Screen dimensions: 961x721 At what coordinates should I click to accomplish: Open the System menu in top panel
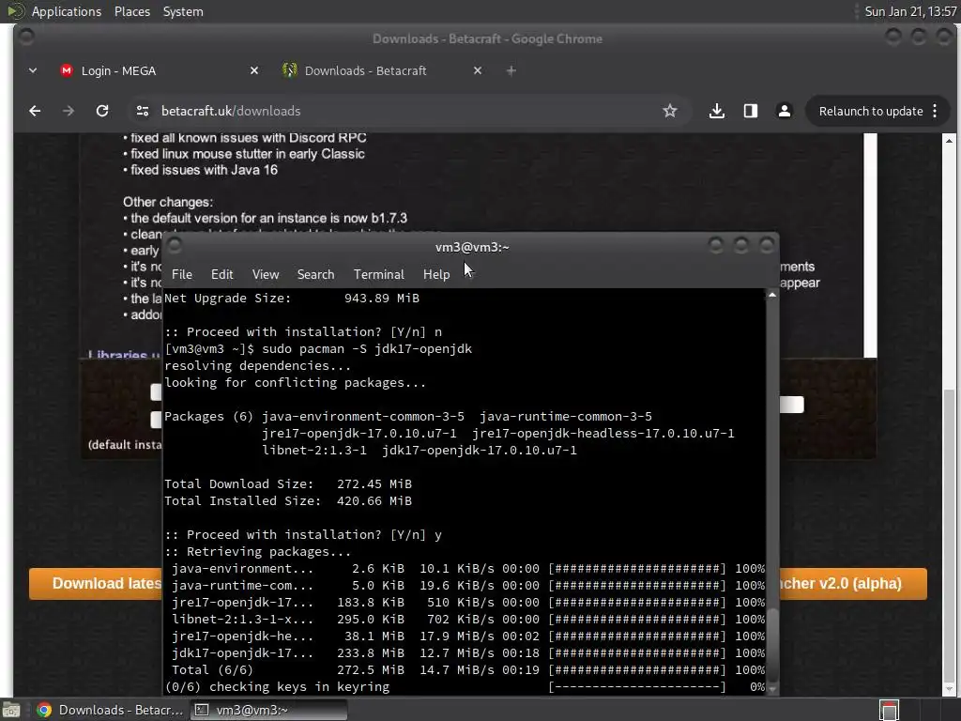[x=183, y=11]
